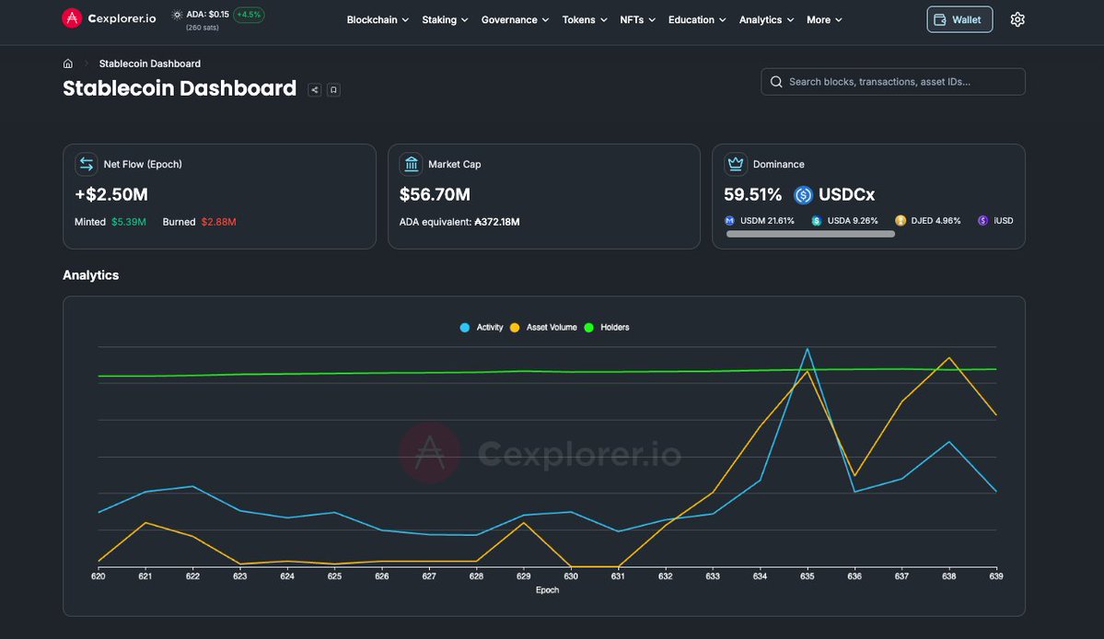Expand the Blockchain menu
This screenshot has height=639, width=1104.
pos(378,19)
